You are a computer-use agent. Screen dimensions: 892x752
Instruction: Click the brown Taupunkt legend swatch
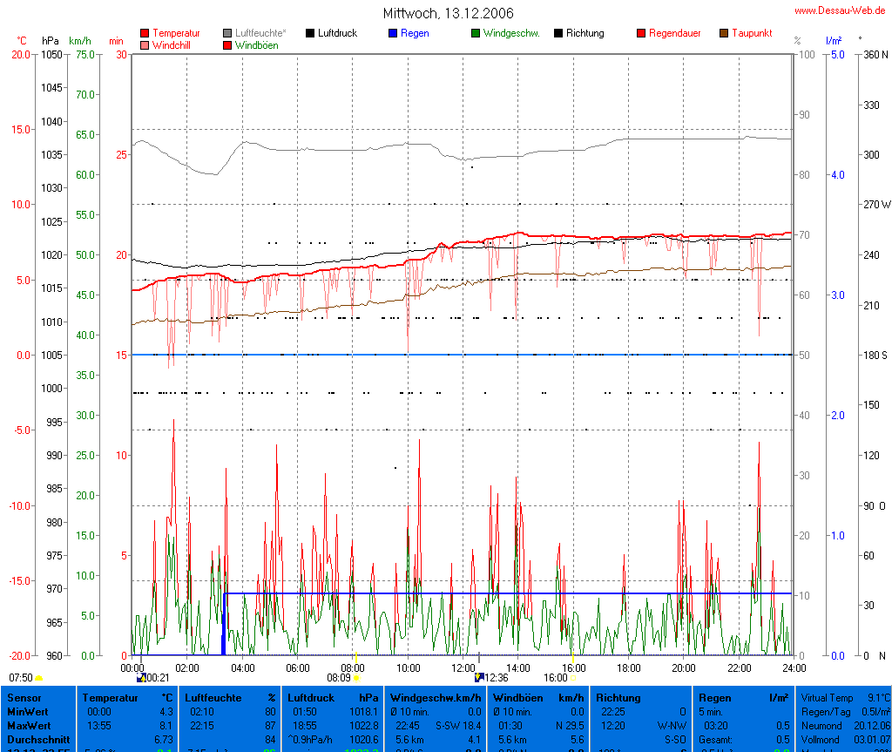(x=724, y=33)
